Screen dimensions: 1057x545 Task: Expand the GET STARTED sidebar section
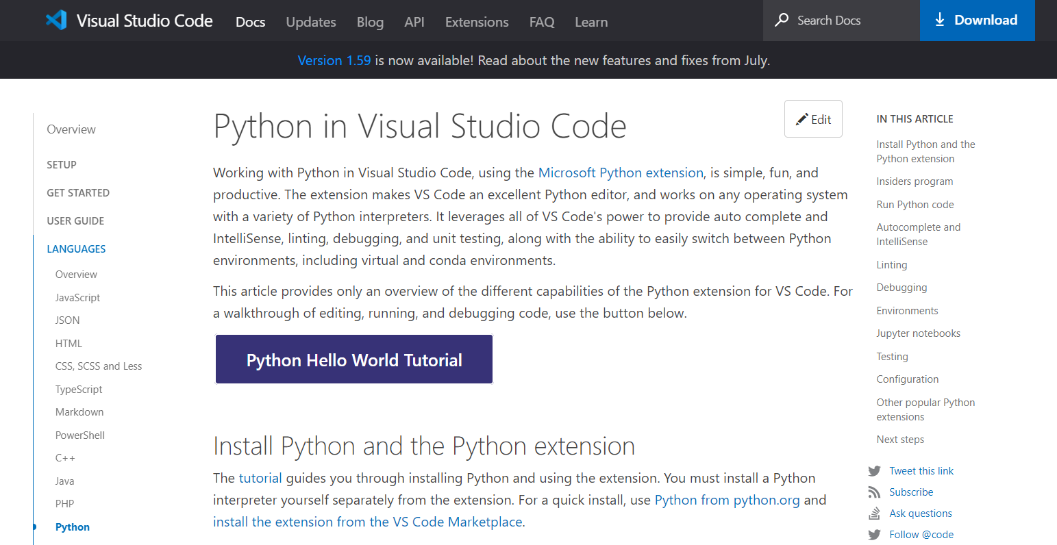click(78, 193)
